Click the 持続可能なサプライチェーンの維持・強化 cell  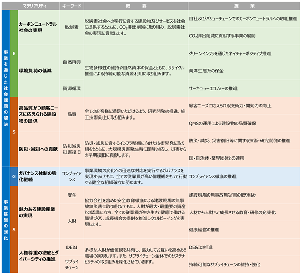point(244,264)
